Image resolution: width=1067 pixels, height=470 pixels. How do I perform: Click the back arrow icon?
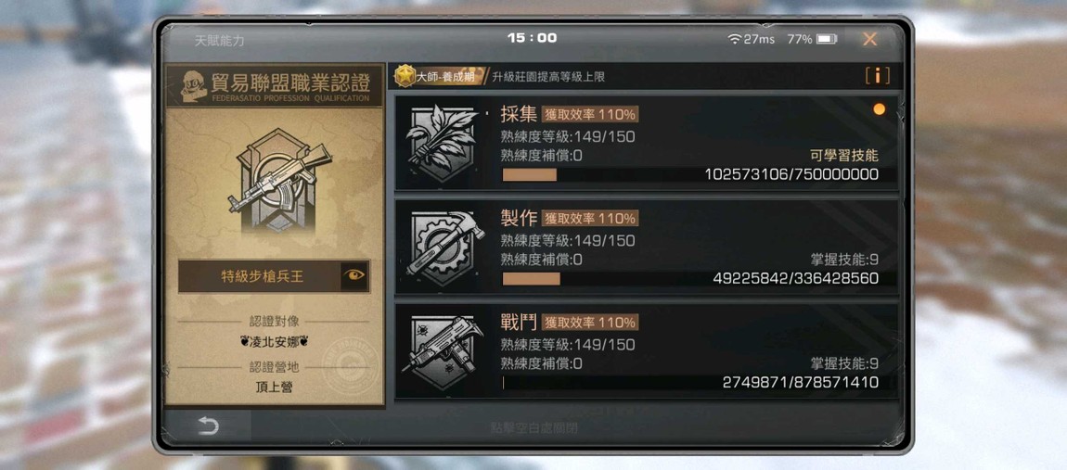208,426
